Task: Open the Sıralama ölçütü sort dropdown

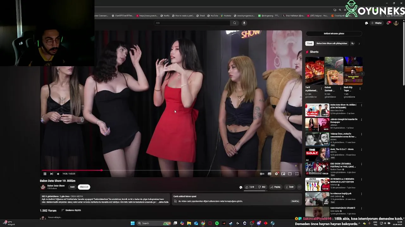Action: tap(71, 210)
